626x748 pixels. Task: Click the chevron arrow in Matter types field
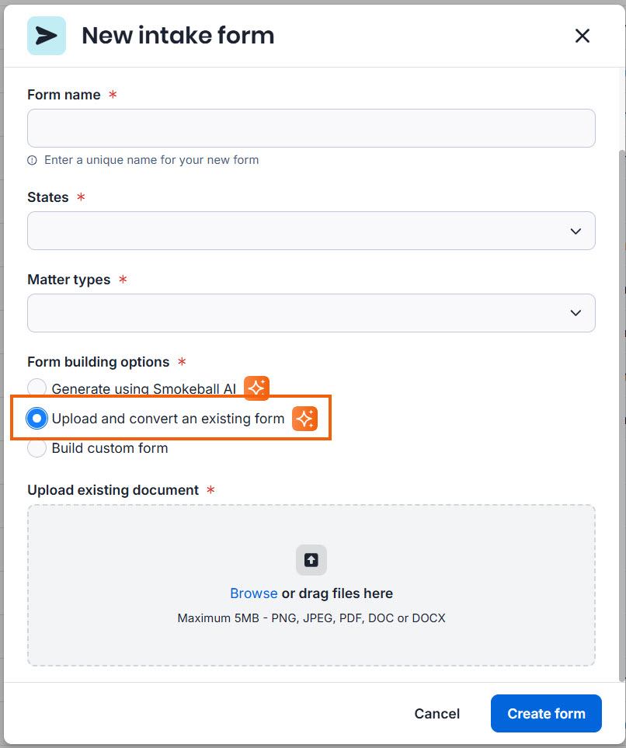click(576, 313)
